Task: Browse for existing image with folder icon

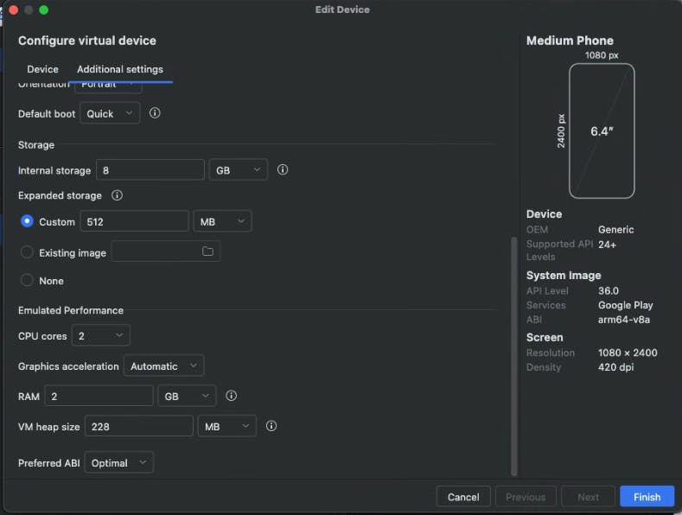Action: point(207,251)
